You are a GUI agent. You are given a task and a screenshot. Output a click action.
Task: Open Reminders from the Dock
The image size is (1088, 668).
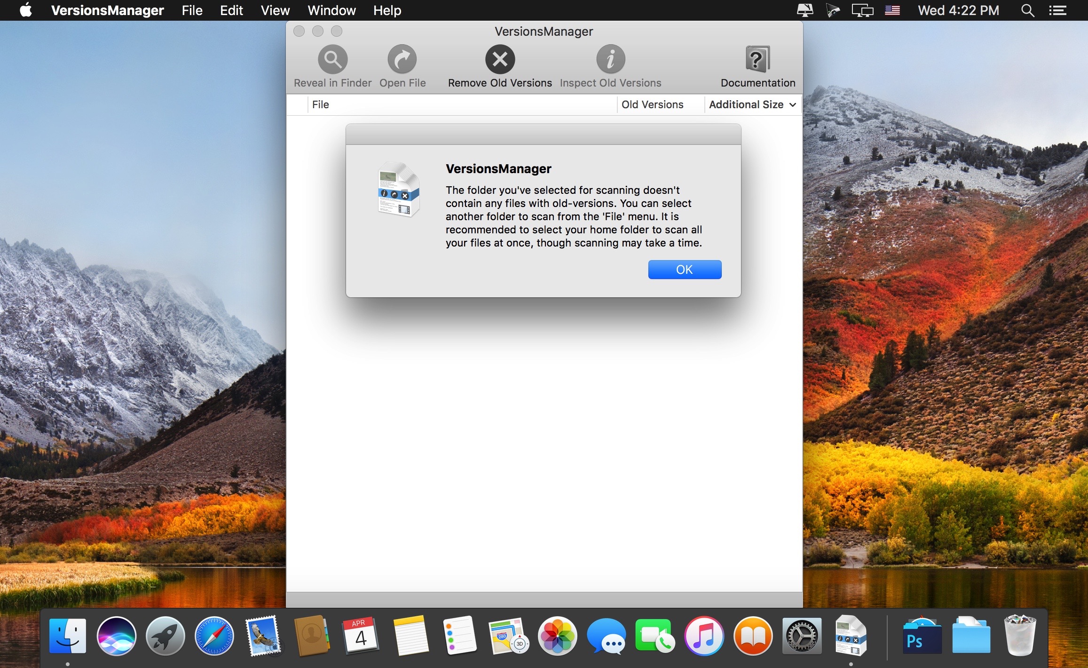click(x=459, y=636)
